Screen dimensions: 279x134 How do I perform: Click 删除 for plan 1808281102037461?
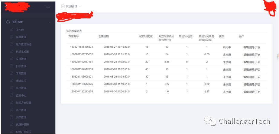[252, 62]
